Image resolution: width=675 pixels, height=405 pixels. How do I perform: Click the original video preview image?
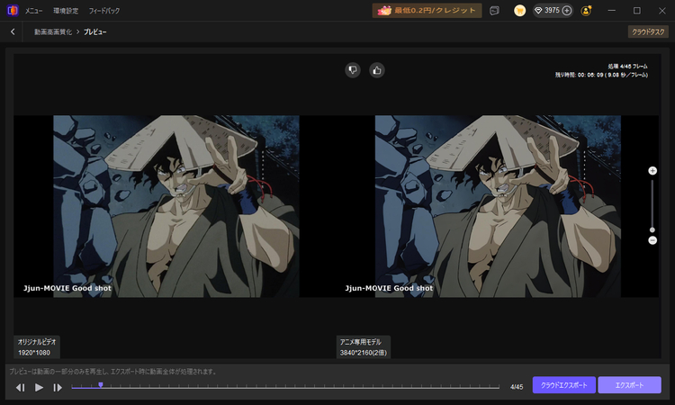(x=176, y=206)
